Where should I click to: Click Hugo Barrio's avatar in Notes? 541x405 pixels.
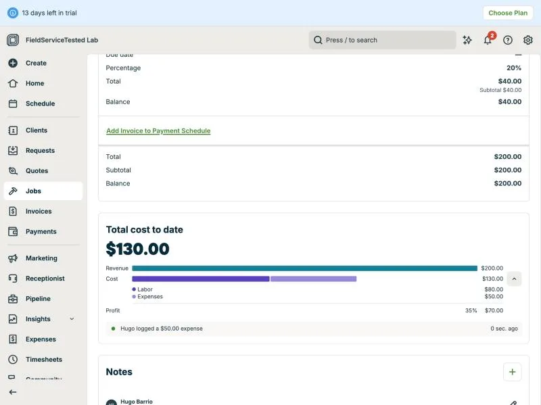[111, 402]
